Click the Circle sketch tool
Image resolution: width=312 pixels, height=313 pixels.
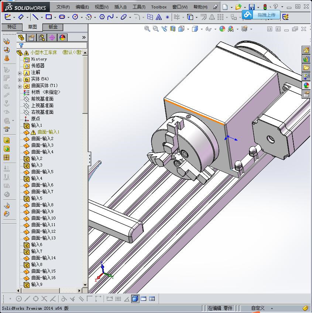pyautogui.click(x=75, y=17)
